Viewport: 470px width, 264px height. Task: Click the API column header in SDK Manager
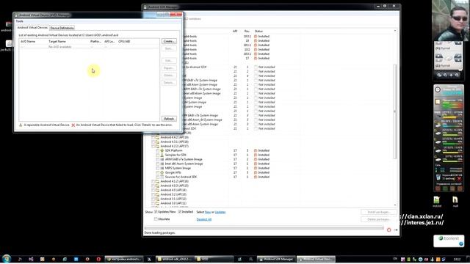coord(235,31)
